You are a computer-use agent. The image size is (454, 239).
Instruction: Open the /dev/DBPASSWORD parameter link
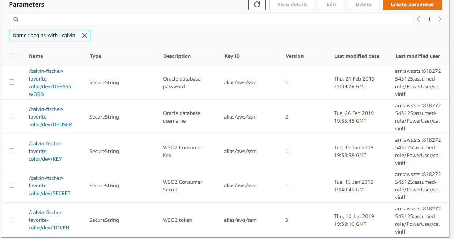tap(50, 83)
